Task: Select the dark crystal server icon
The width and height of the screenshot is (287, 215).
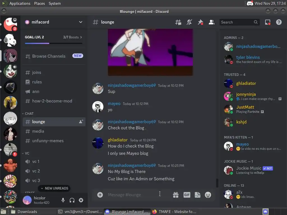Action: [10, 87]
